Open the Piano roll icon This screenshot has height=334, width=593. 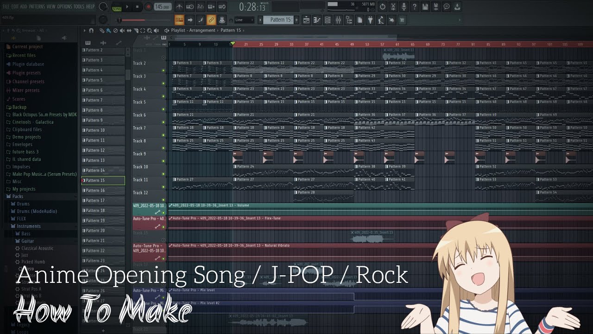tap(317, 20)
